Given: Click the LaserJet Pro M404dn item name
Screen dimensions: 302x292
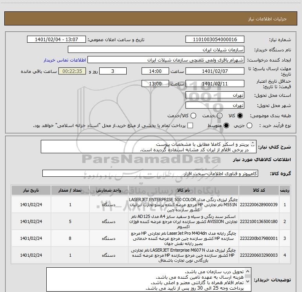Looking at the screenshot, I should coord(184,238).
